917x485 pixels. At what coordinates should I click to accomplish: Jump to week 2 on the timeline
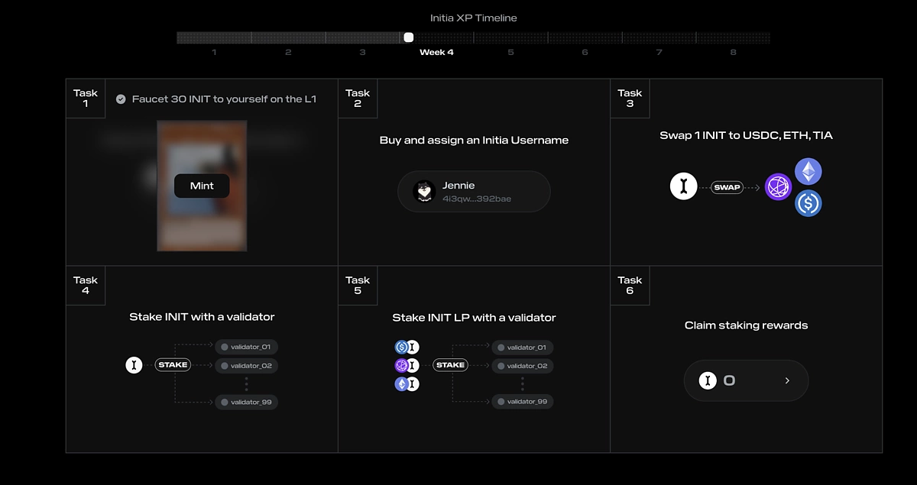(x=288, y=52)
